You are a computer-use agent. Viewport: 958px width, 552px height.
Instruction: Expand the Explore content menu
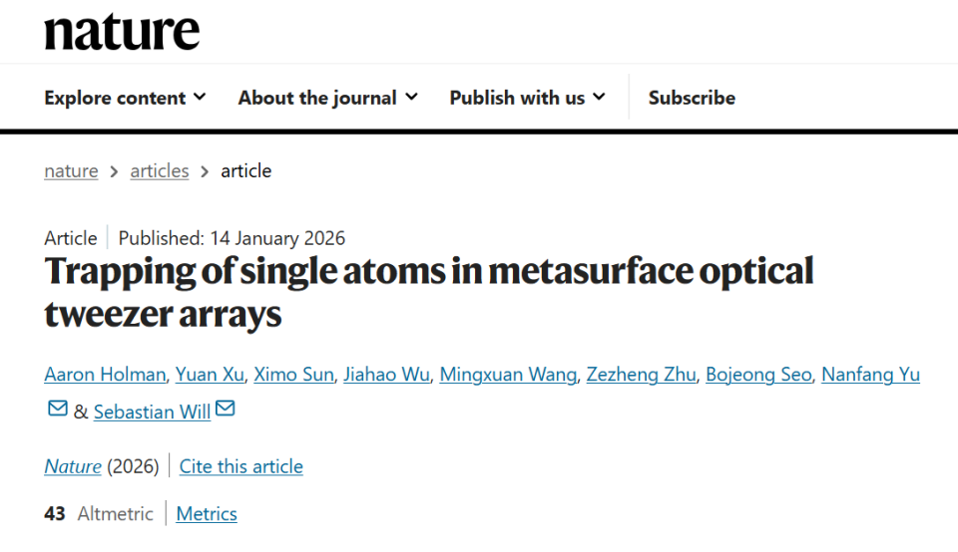click(x=125, y=98)
